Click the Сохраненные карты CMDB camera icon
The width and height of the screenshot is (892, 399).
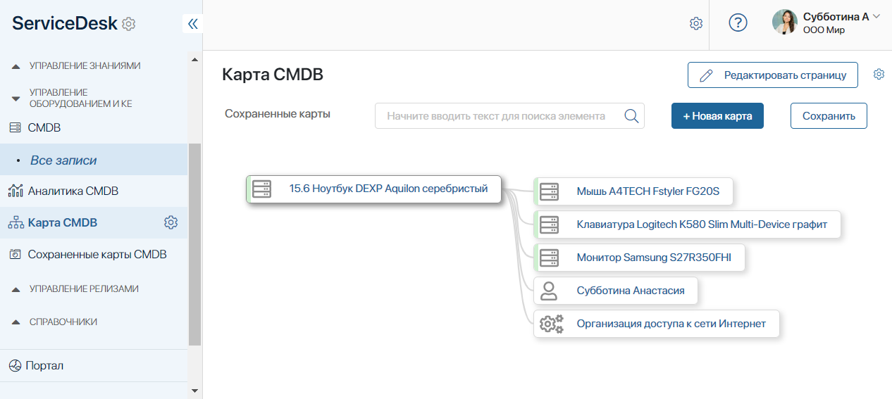(15, 255)
